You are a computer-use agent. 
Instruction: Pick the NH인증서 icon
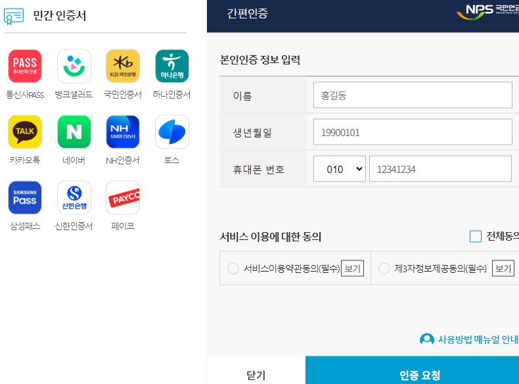[123, 132]
